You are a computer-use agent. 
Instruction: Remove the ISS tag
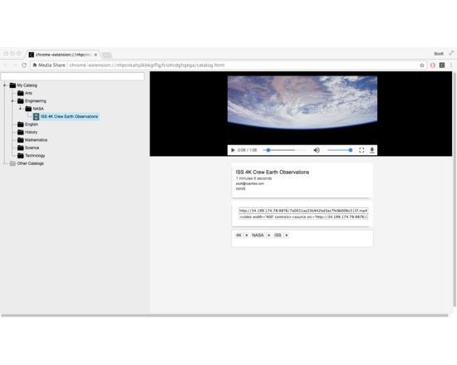(287, 236)
